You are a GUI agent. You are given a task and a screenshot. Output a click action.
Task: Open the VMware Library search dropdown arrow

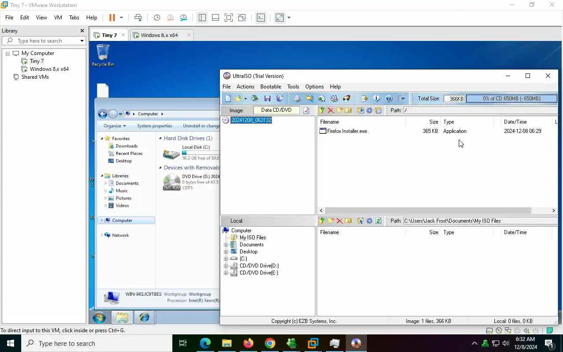[x=82, y=41]
